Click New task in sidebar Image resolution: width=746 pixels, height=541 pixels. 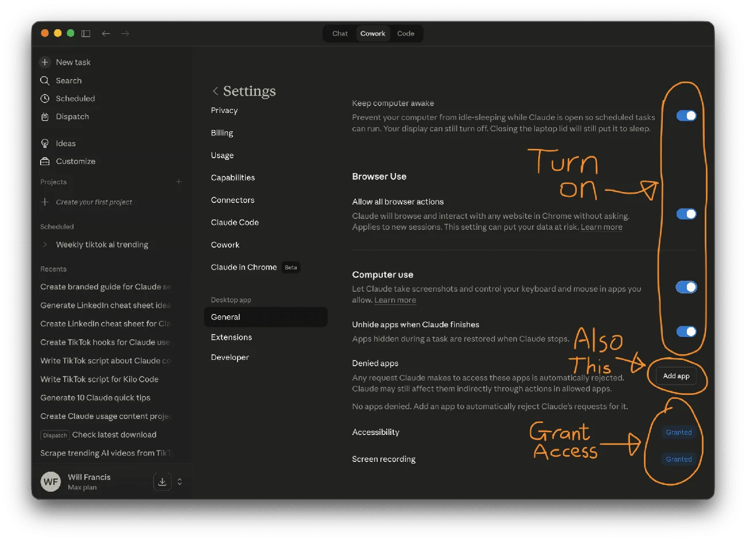click(x=73, y=62)
